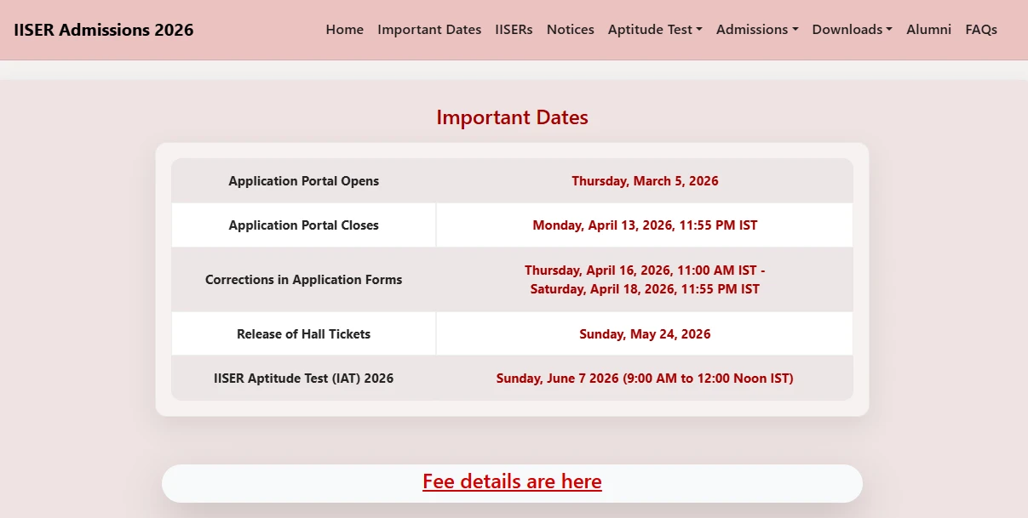Select the Application Portal Opens row
This screenshot has height=518, width=1028.
(x=303, y=180)
